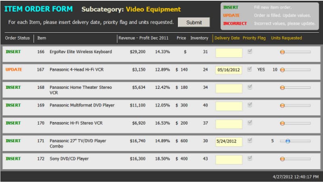
Task: Click units slider for Panasonic Hi-Fi Stereo VCR
Action: coord(282,123)
